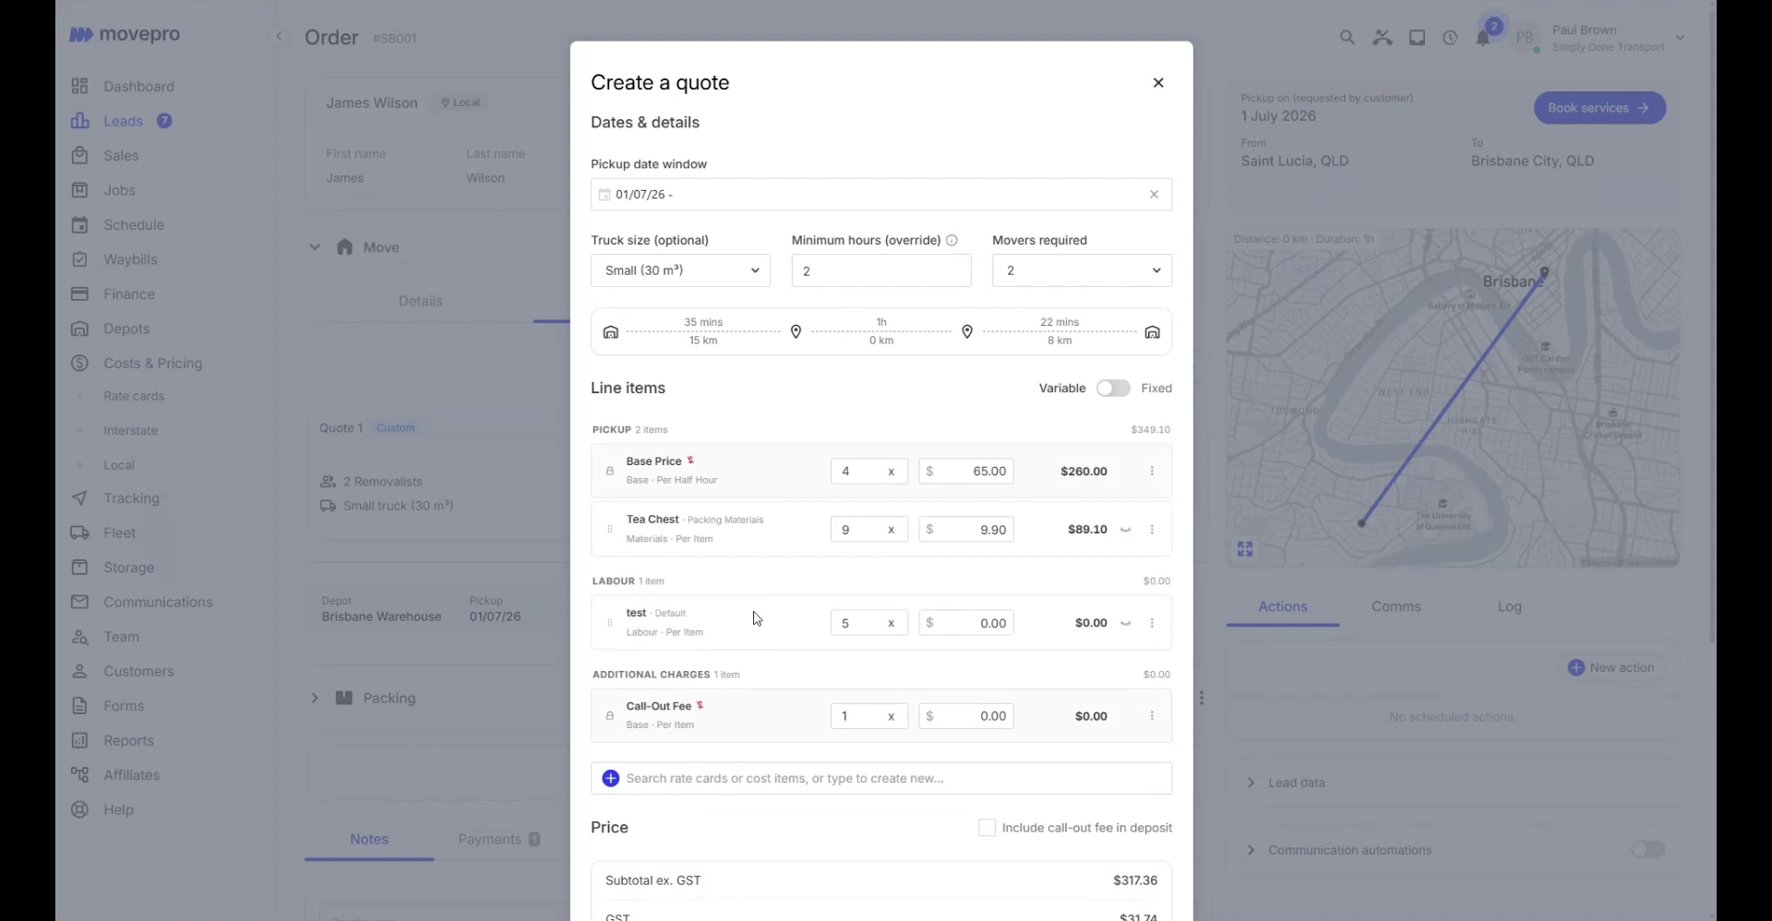
Task: Open the options menu for Base Price row
Action: [x=1152, y=472]
